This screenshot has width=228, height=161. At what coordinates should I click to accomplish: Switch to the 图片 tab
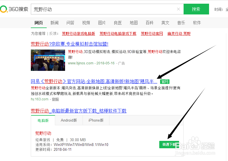pyautogui.click(x=102, y=23)
